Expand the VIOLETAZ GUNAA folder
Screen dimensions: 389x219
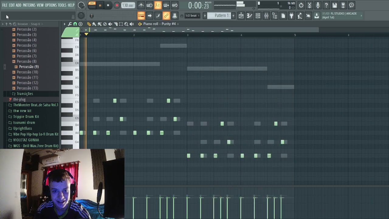26,140
